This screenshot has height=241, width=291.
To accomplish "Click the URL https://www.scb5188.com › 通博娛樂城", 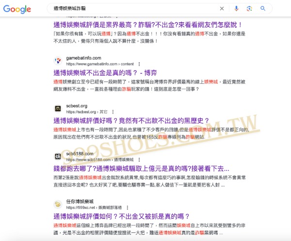I will click(100, 160).
